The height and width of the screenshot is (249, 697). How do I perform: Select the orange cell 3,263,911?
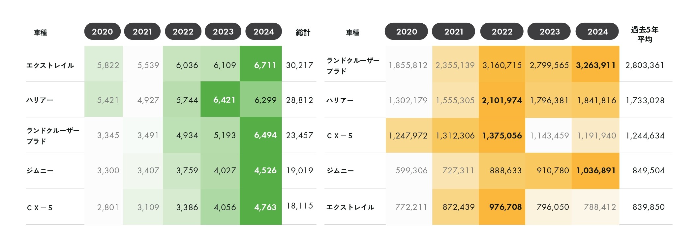pos(595,63)
